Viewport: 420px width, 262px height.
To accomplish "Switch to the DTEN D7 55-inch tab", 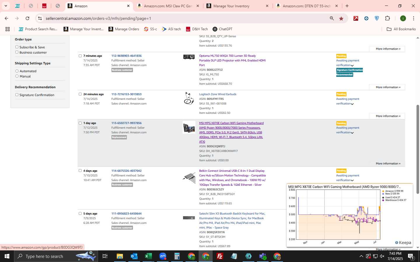I will click(307, 6).
